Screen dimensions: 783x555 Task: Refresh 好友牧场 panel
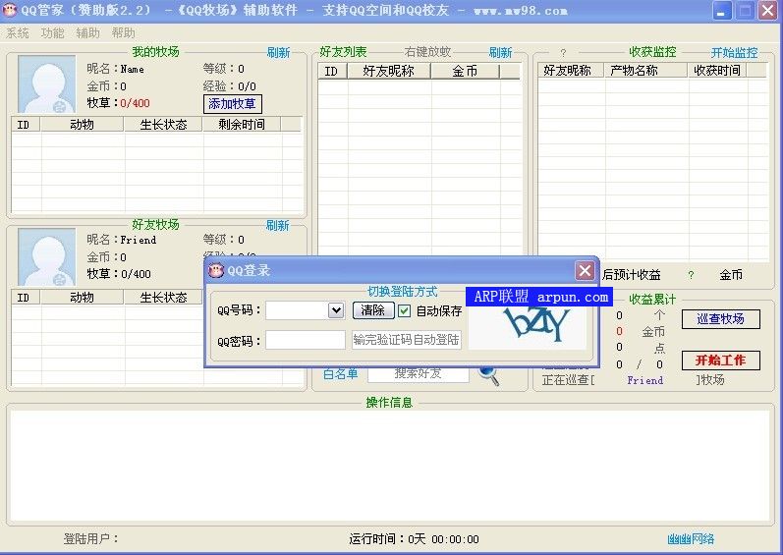click(x=278, y=225)
